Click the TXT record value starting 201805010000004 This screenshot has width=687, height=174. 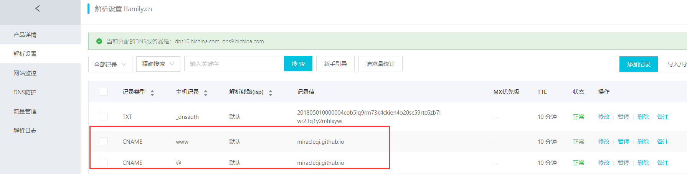point(369,117)
